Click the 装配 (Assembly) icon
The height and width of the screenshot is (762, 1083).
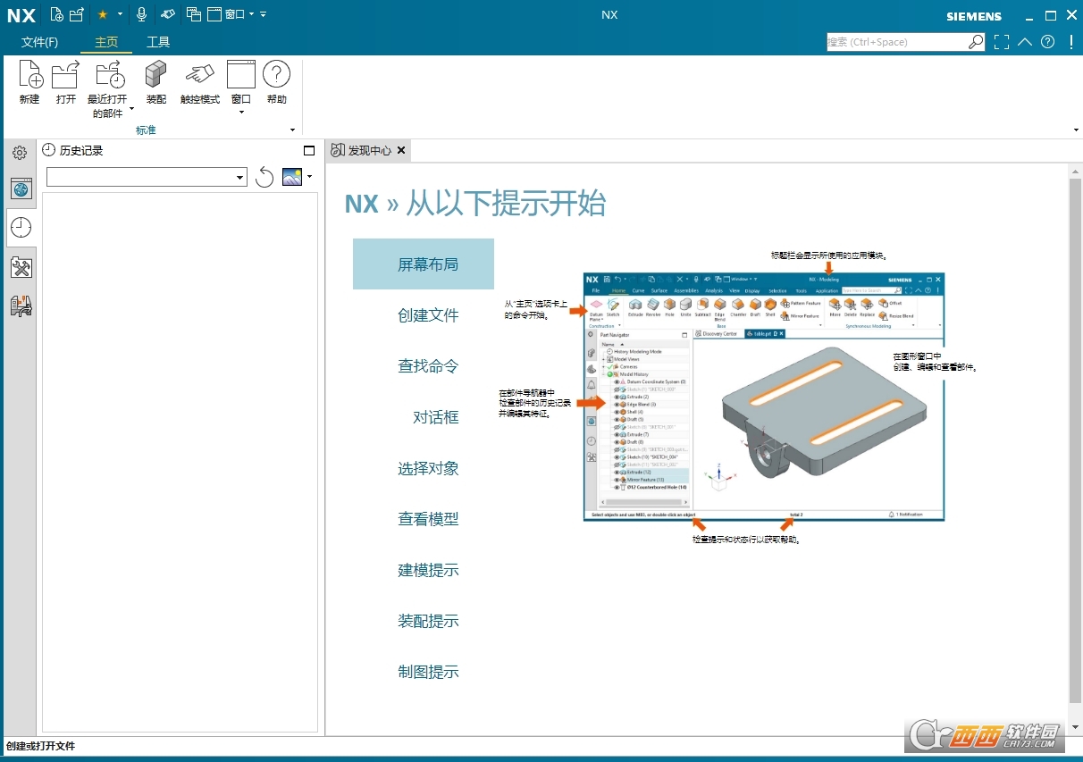(156, 75)
